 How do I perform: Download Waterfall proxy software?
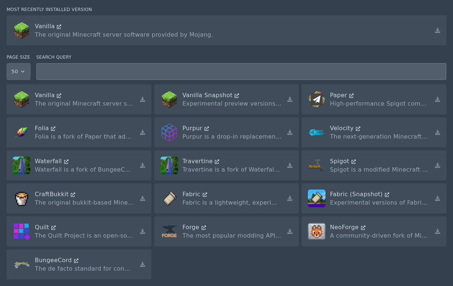point(143,165)
